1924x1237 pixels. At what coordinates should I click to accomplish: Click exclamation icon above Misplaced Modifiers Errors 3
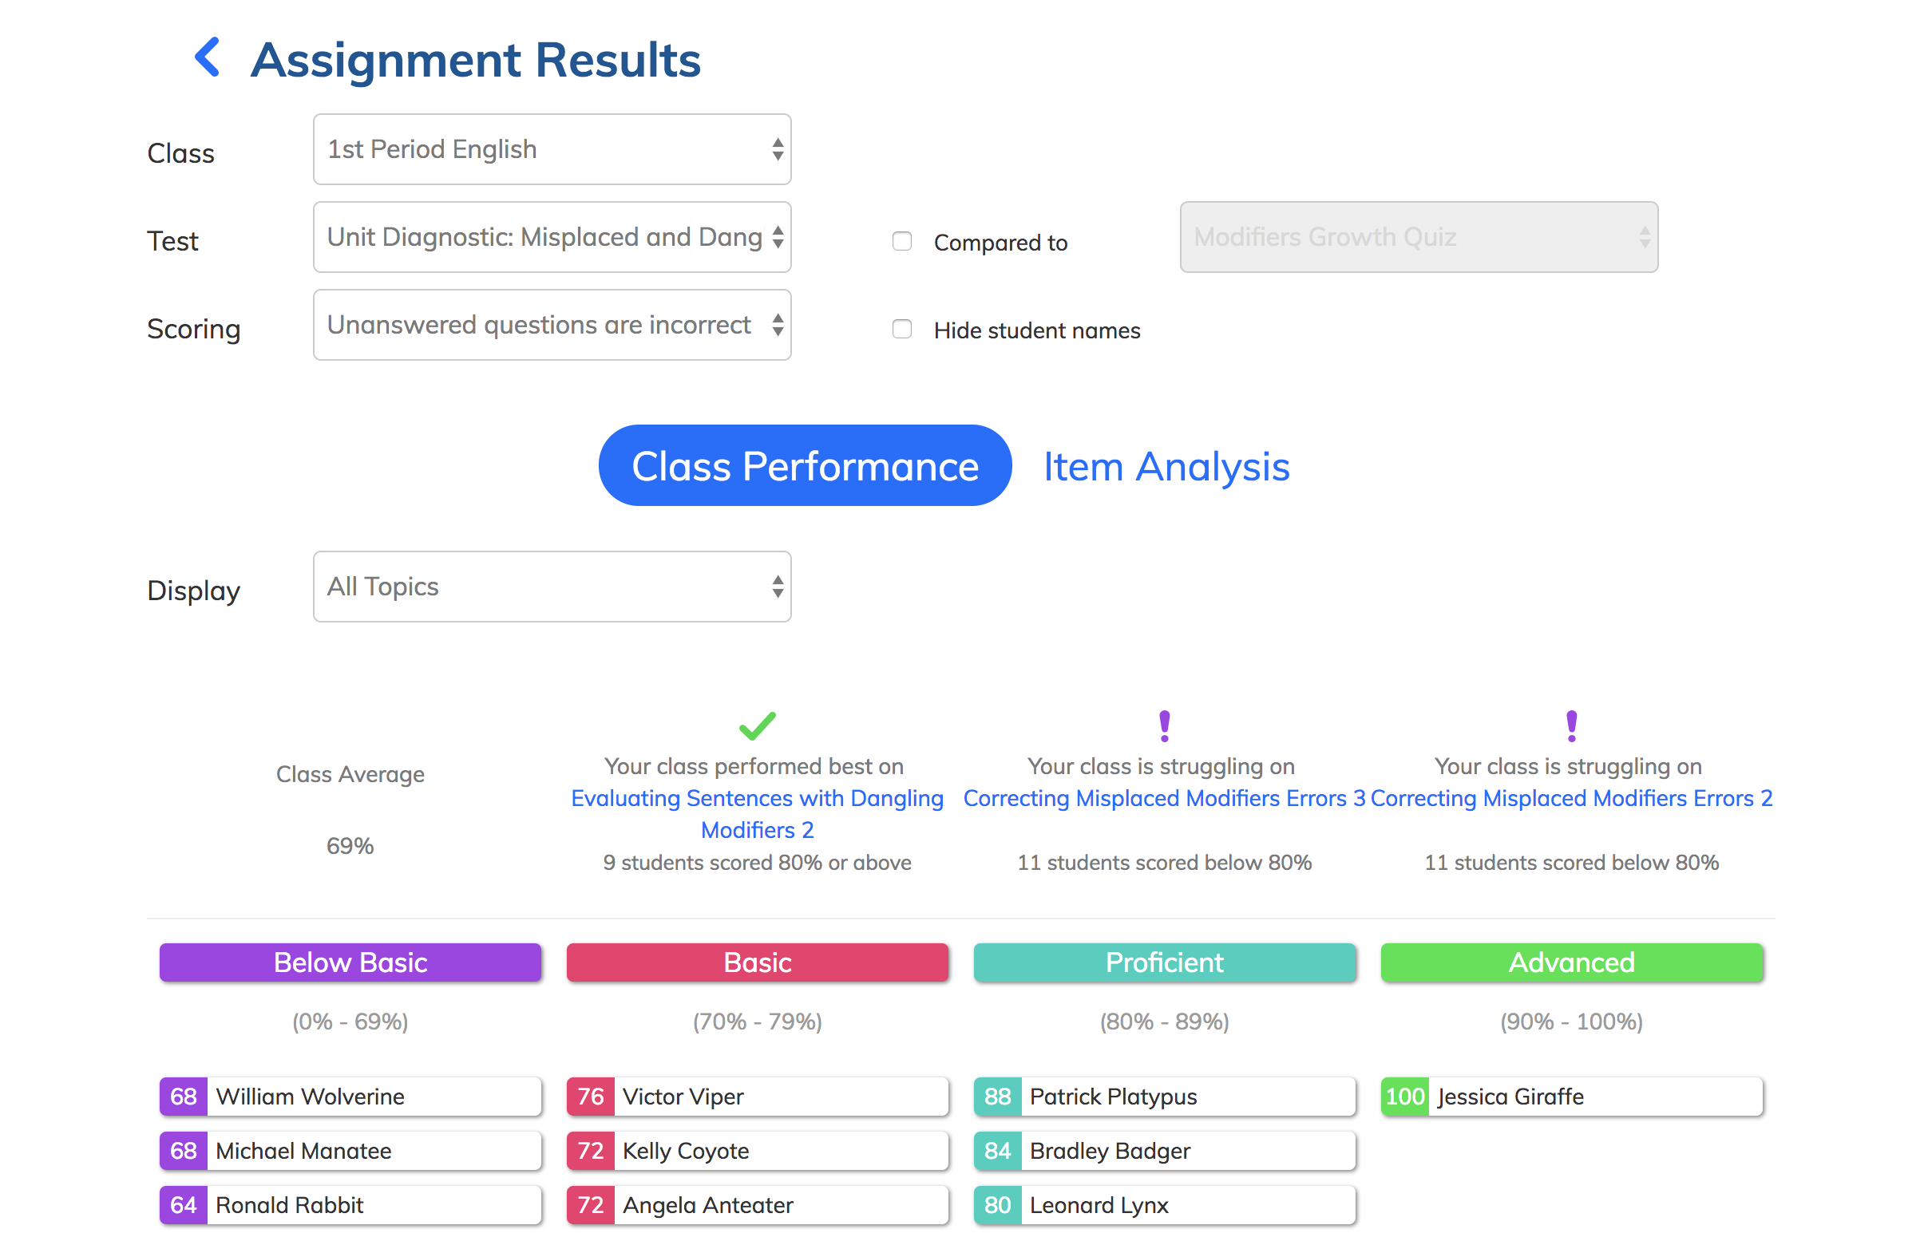tap(1164, 725)
